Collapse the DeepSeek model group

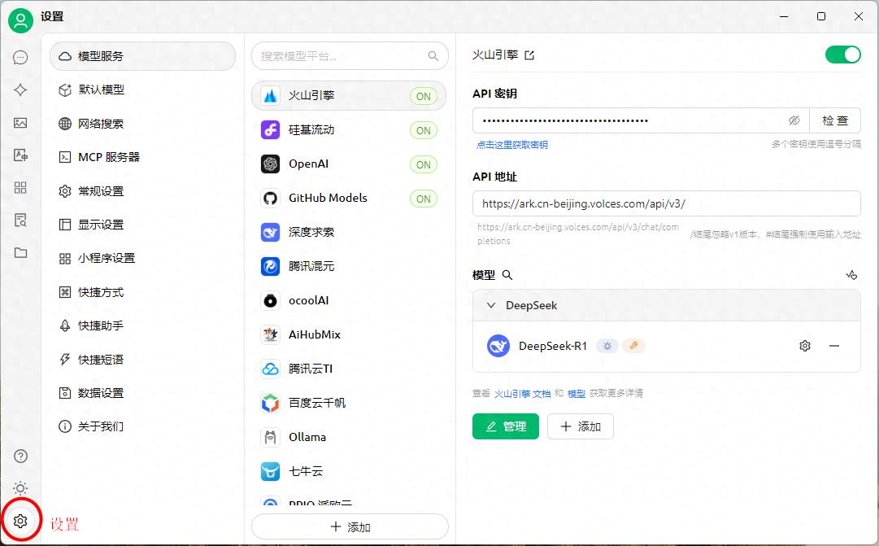tap(491, 305)
